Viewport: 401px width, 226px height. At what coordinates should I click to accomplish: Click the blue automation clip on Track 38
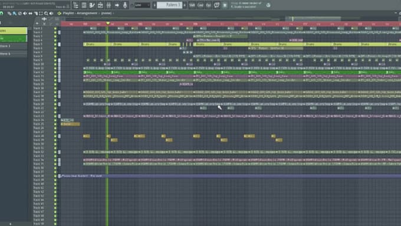point(231,176)
